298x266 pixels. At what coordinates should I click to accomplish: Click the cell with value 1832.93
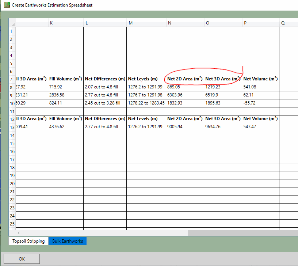[185, 103]
